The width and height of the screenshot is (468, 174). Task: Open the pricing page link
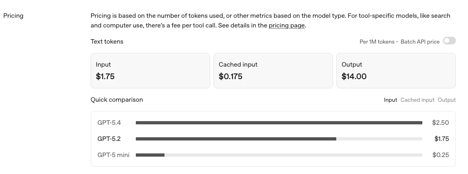(287, 25)
